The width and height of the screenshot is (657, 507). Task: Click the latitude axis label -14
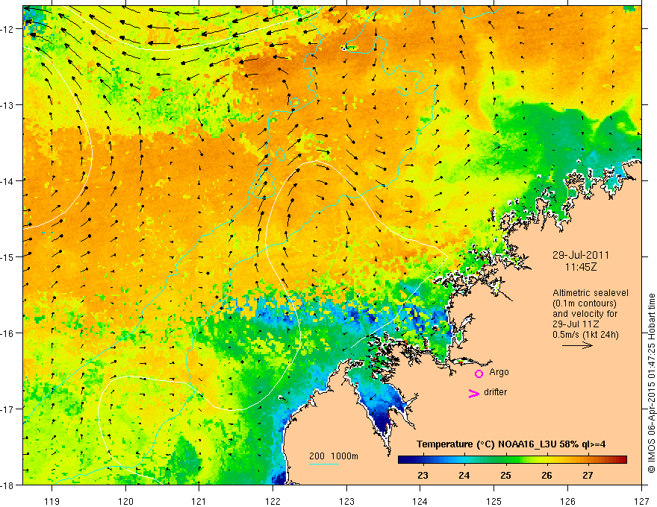[7, 180]
